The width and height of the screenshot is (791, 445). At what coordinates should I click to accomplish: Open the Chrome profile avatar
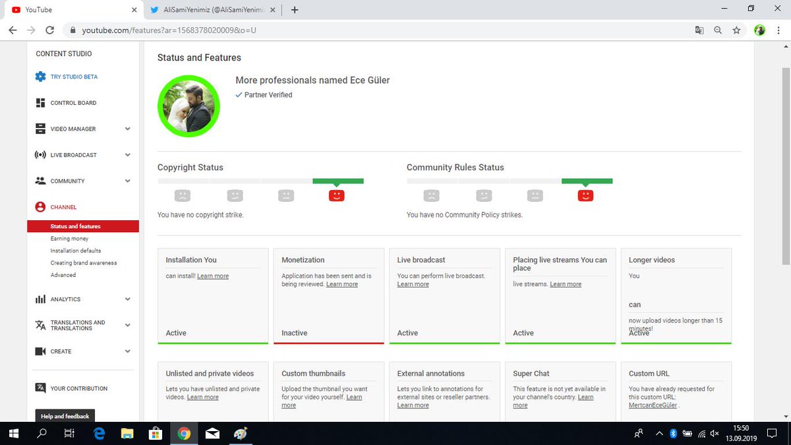click(759, 30)
